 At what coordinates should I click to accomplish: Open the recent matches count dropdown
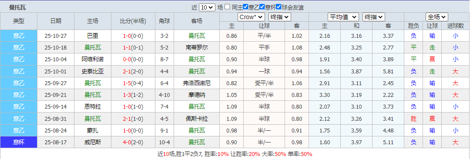[207, 7]
